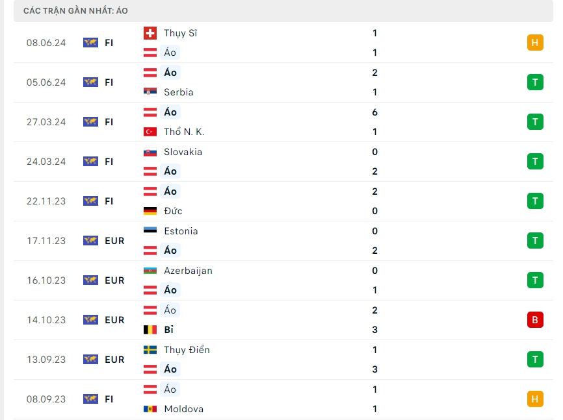The image size is (563, 420).
Task: Click the green T badge for 27.03.24
Action: [x=535, y=121]
